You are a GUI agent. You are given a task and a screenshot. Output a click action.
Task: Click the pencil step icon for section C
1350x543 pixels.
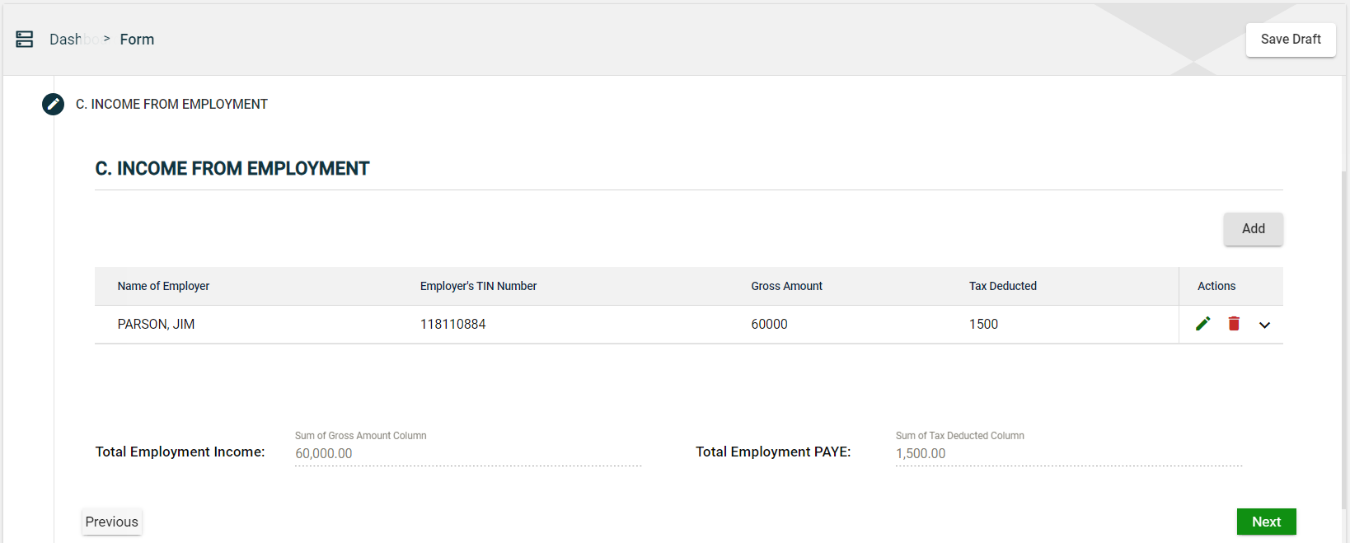click(x=53, y=105)
